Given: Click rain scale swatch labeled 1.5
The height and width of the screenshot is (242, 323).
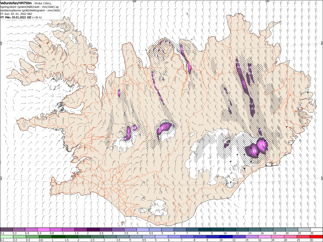Looking at the screenshot, I should coord(71,237).
